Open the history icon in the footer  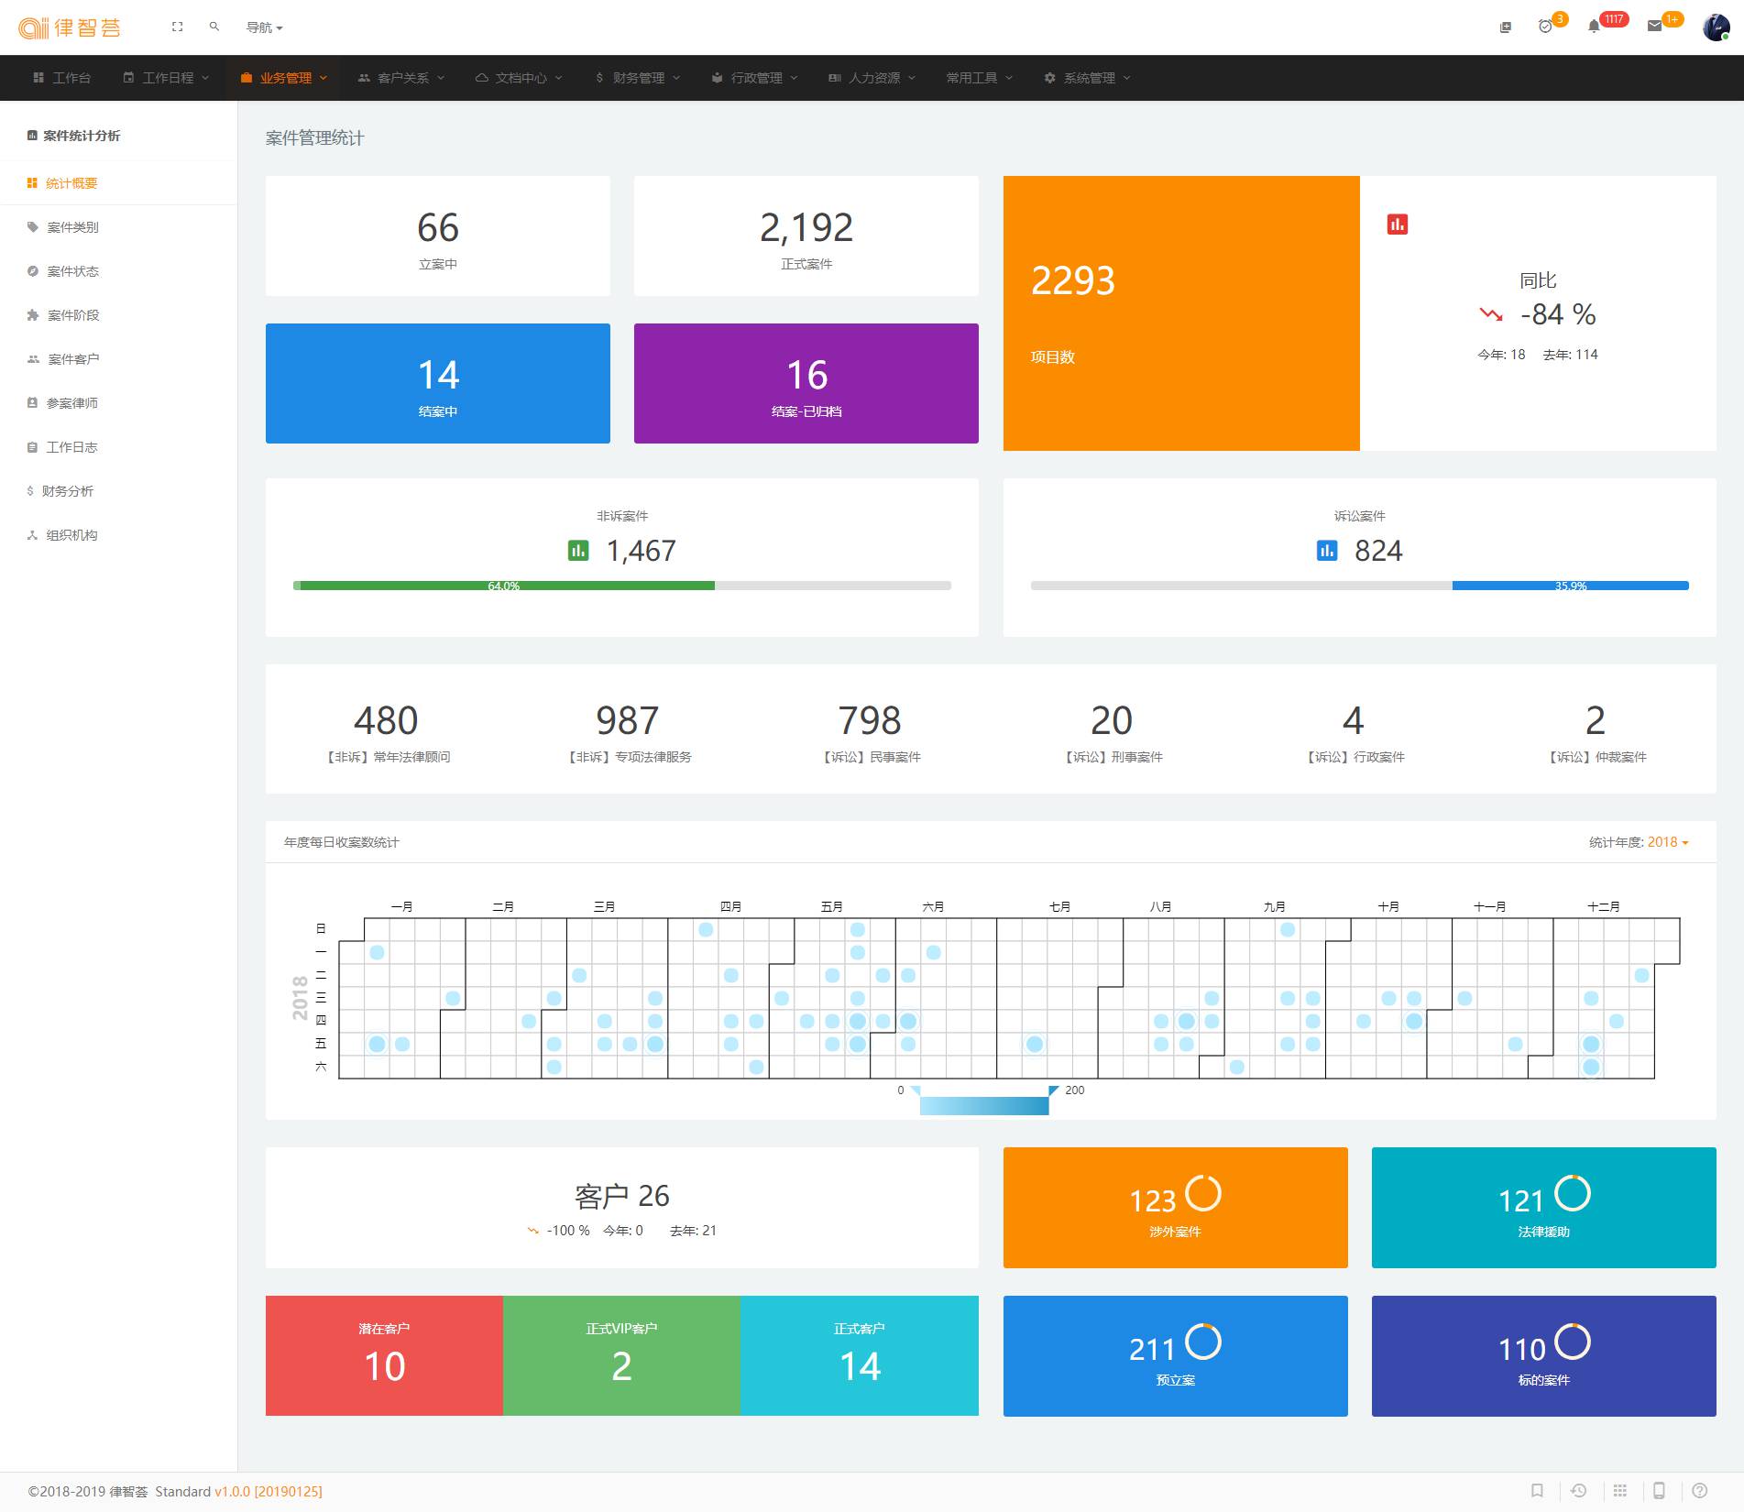coord(1578,1490)
